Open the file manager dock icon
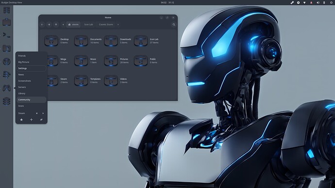 7,48
